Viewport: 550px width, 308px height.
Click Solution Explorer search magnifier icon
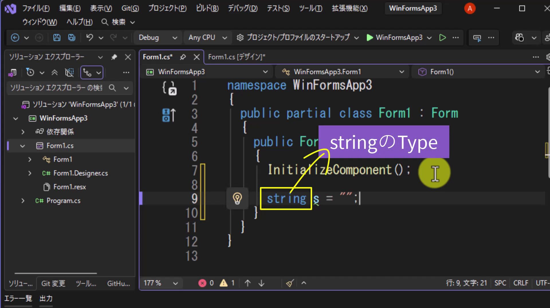pyautogui.click(x=112, y=88)
